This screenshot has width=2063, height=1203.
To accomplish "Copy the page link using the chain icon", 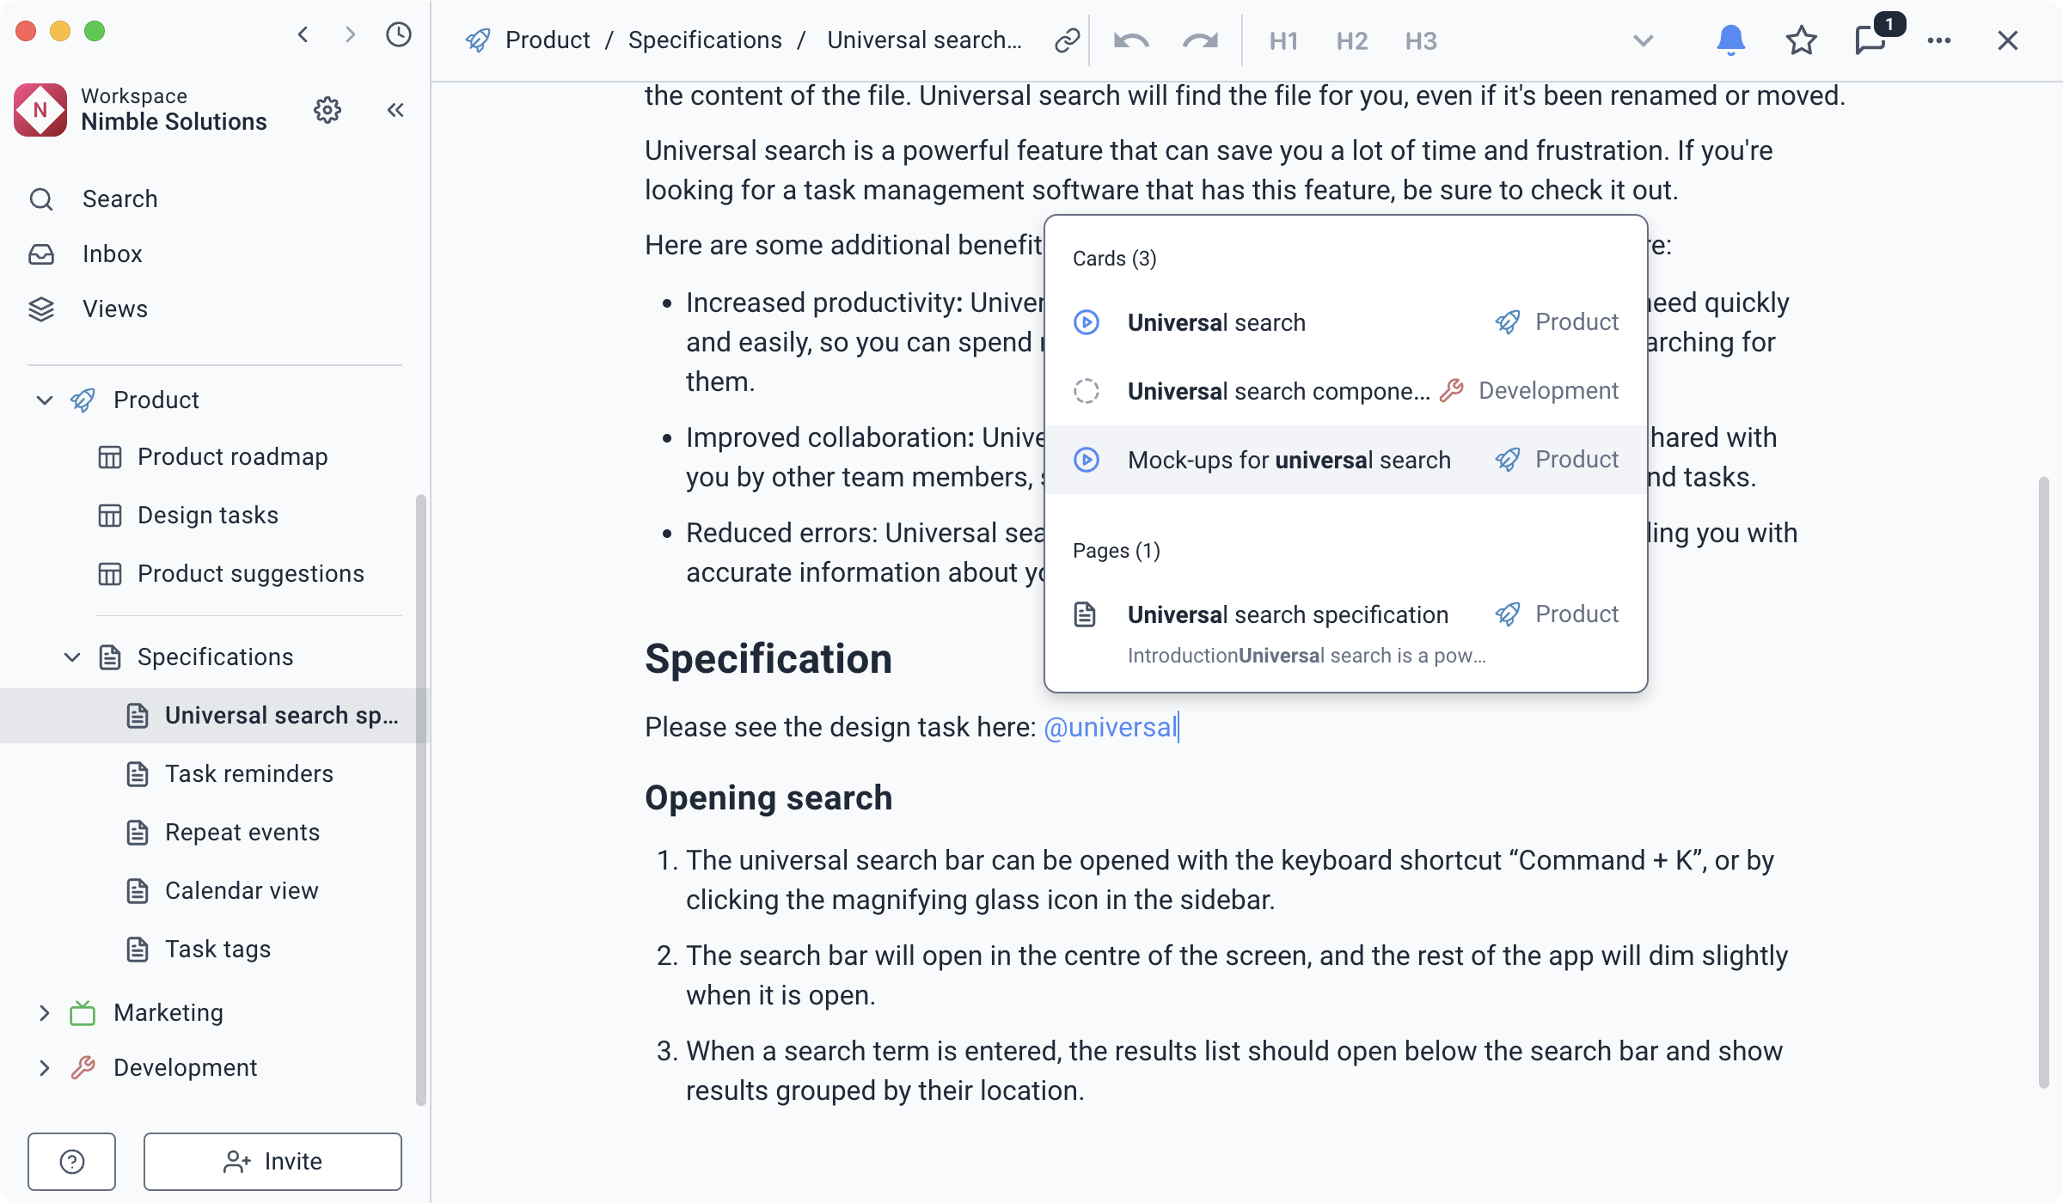I will pos(1066,40).
